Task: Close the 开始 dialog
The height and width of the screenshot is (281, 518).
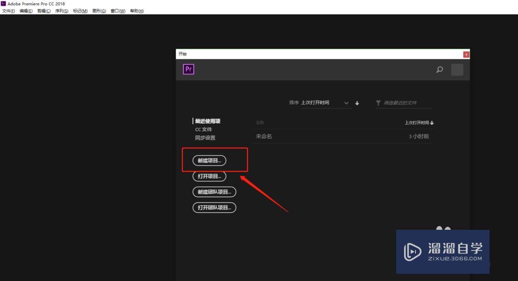Action: pyautogui.click(x=466, y=54)
